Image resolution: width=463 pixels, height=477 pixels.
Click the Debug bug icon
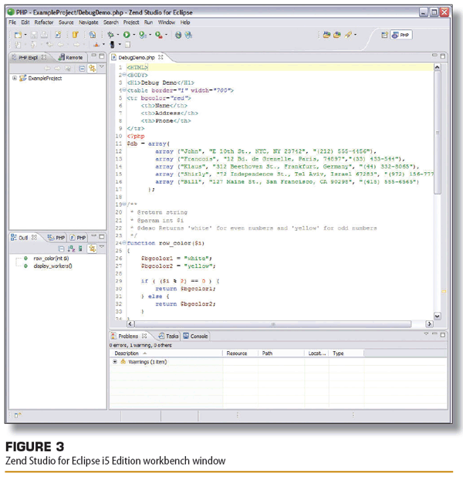point(110,35)
